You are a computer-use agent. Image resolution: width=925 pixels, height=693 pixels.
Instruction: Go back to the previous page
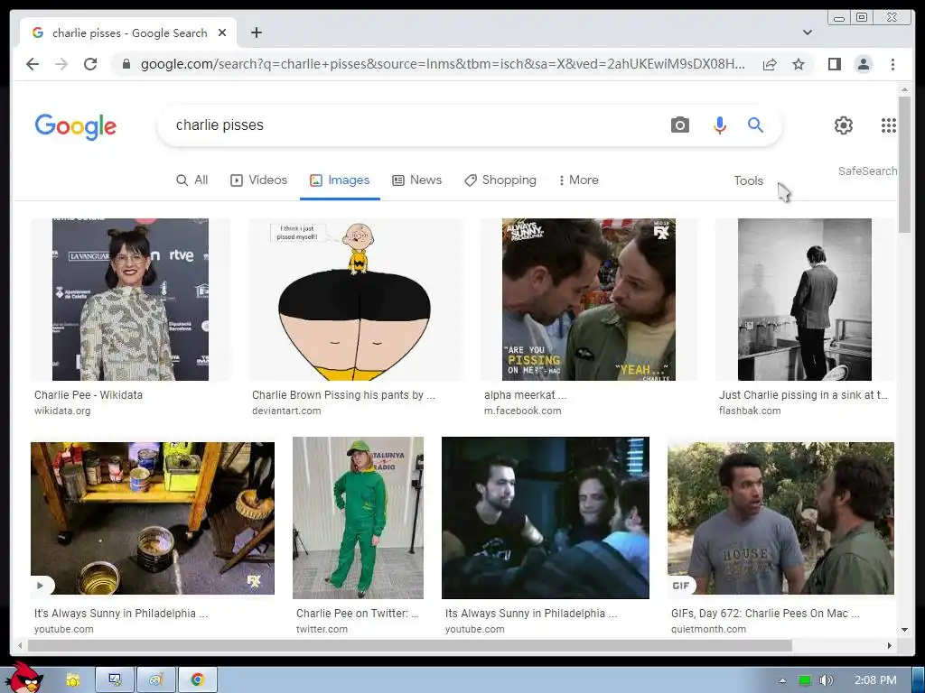point(33,64)
